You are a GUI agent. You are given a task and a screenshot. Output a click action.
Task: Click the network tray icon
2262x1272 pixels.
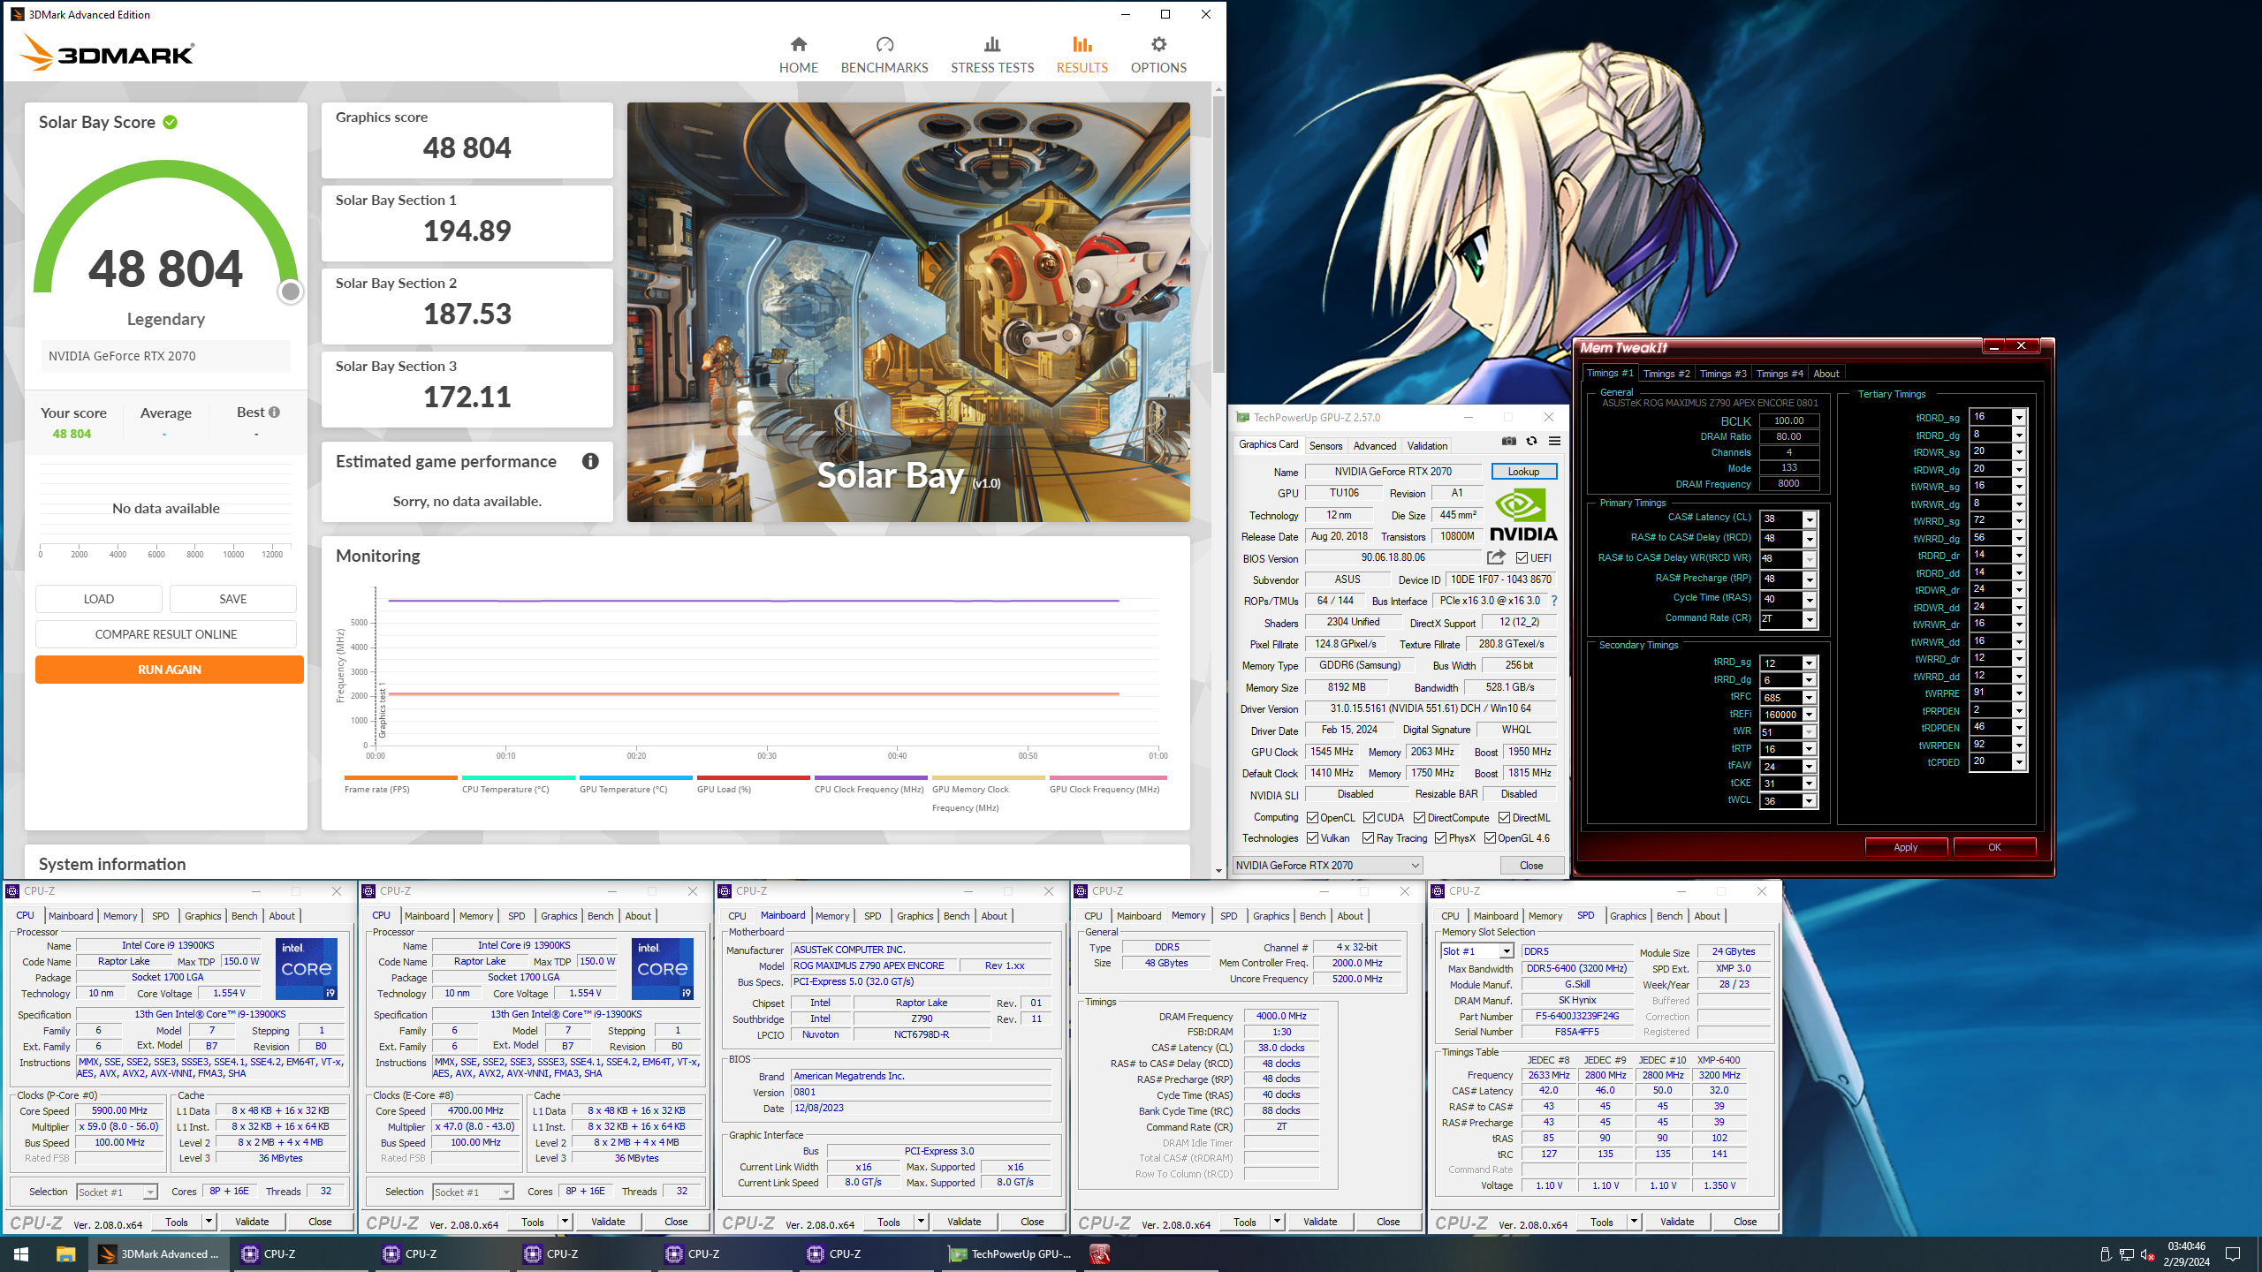2127,1254
